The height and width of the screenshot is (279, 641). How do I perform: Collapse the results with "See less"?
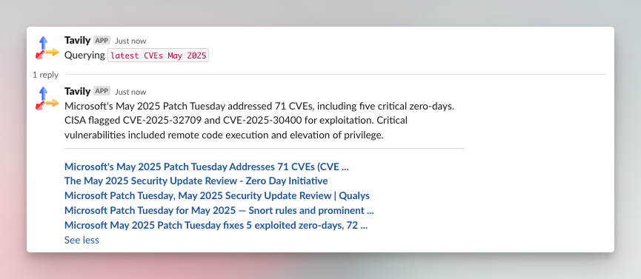pos(82,241)
